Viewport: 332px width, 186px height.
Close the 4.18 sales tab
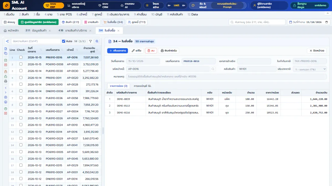(90, 31)
